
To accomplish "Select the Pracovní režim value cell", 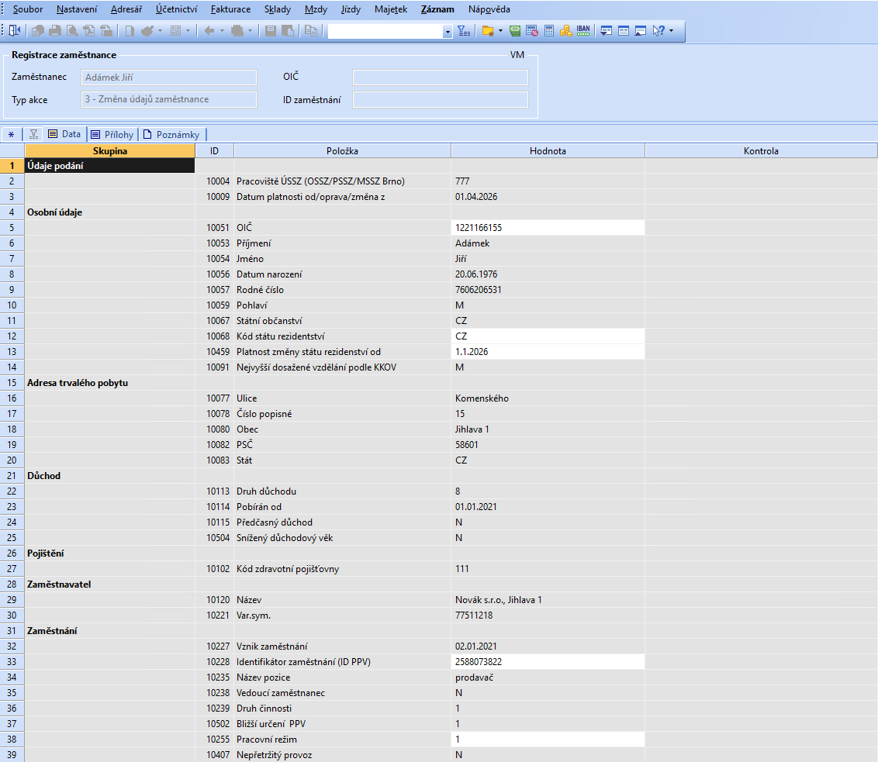I will 548,740.
